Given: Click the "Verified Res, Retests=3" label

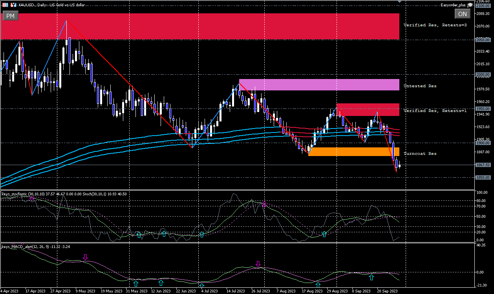Looking at the screenshot, I should [435, 25].
